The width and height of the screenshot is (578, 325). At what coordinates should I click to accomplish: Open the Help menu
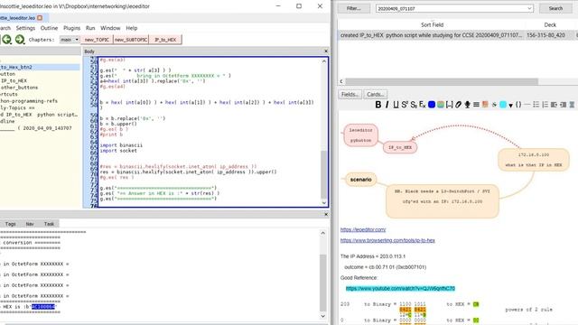(x=132, y=28)
